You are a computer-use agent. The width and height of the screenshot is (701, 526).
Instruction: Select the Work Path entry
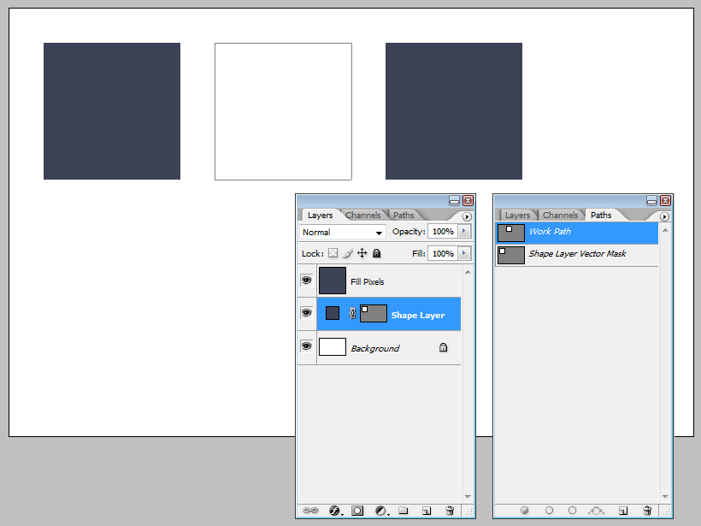(x=577, y=233)
